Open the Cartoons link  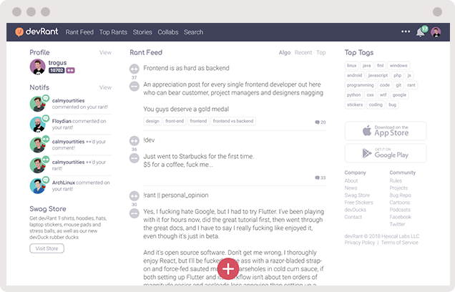pos(400,203)
